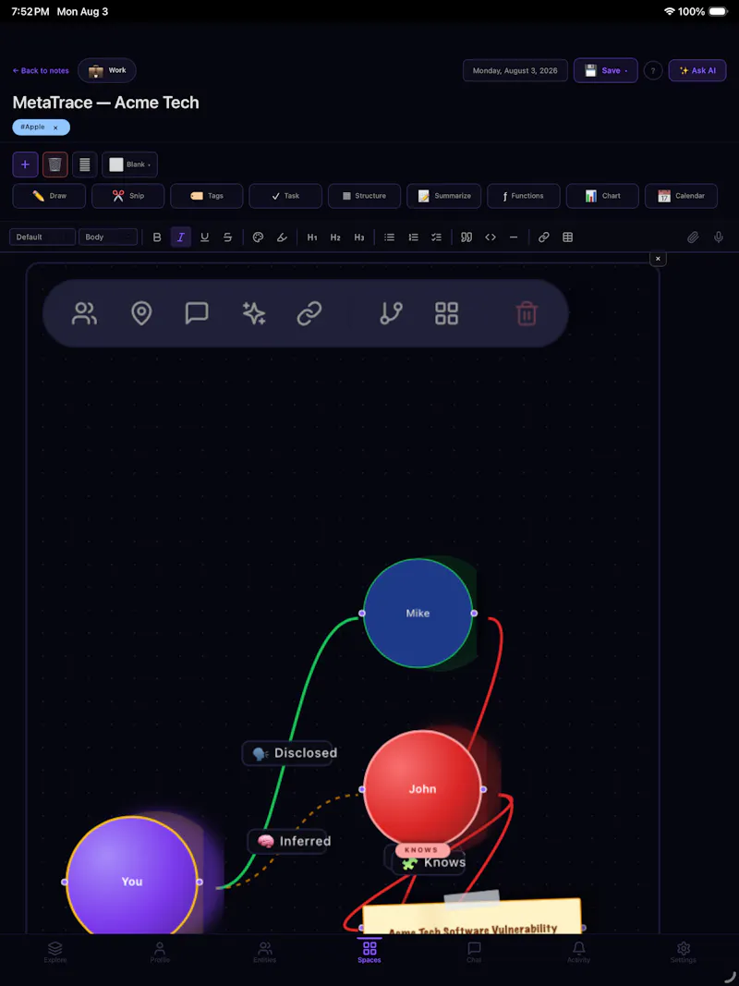The image size is (739, 986).
Task: Select the chain link icon in canvas toolbar
Action: 309,313
